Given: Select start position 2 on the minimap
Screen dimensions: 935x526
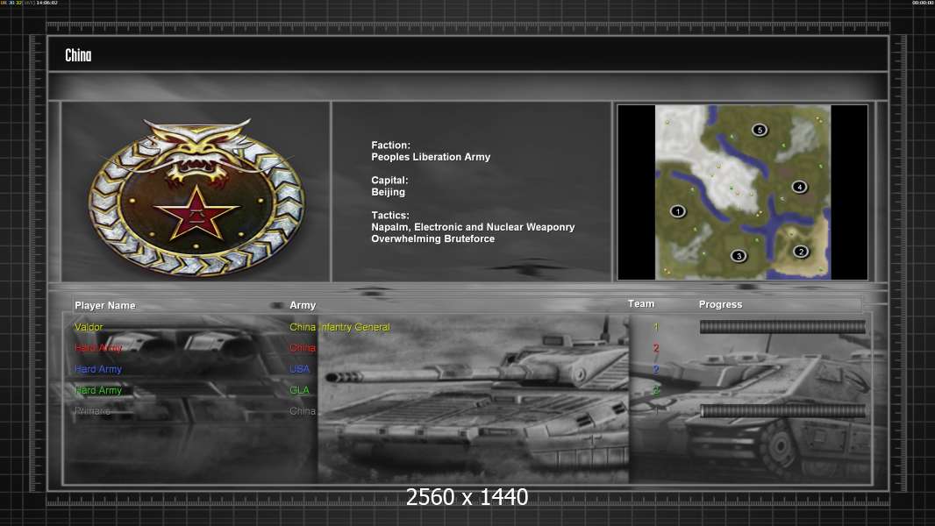Looking at the screenshot, I should click(801, 252).
